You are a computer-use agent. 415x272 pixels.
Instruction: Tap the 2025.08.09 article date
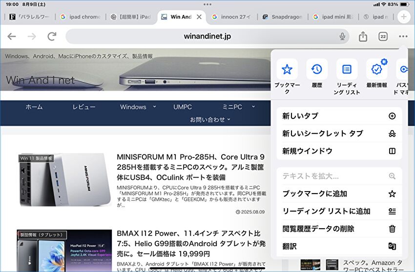(250, 212)
